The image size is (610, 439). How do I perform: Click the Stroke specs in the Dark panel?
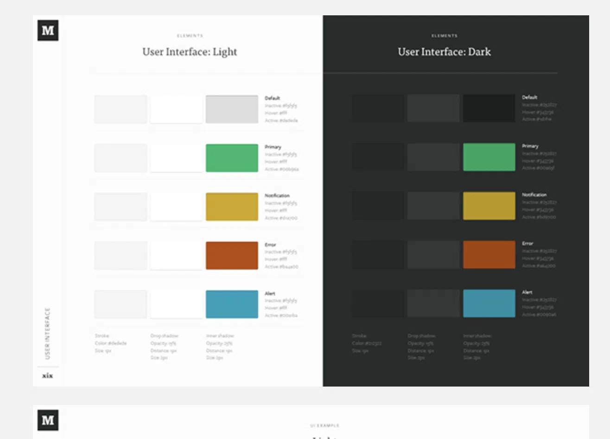click(367, 343)
